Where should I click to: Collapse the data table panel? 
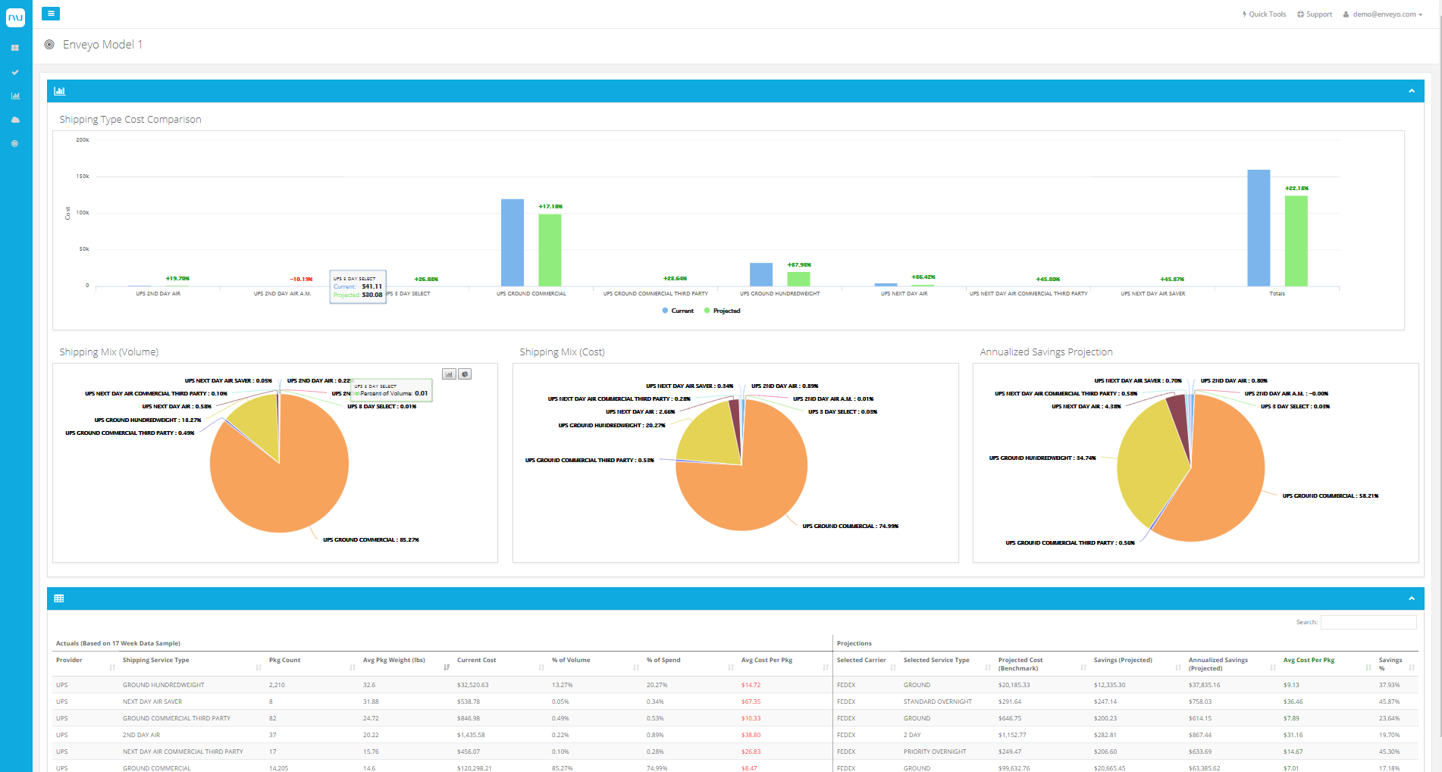pyautogui.click(x=1412, y=598)
